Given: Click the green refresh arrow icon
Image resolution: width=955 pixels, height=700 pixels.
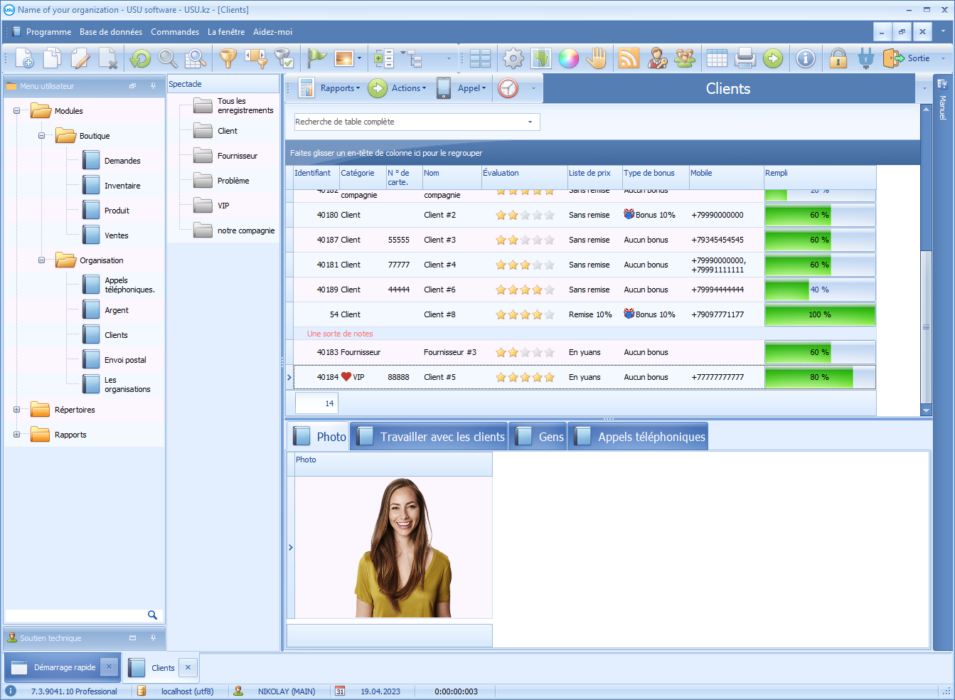Looking at the screenshot, I should (x=140, y=58).
